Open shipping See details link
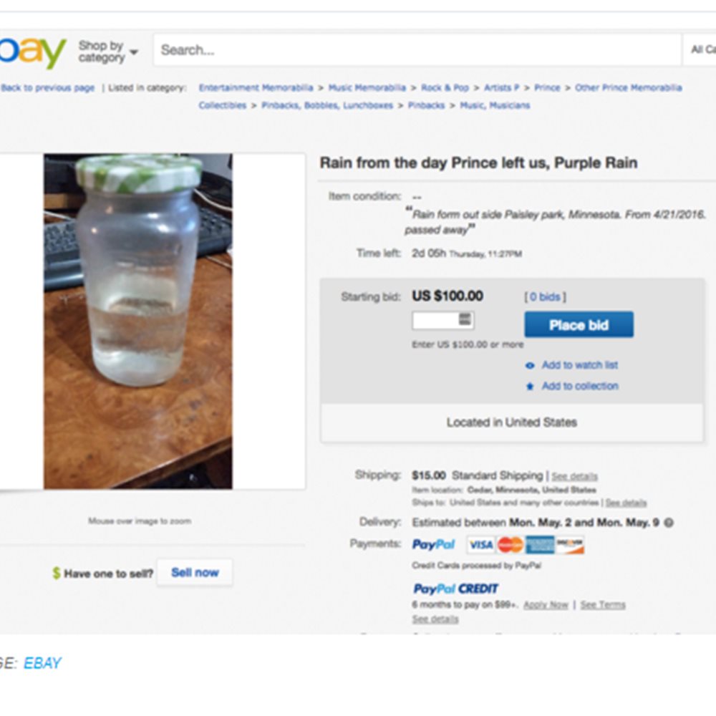The height and width of the screenshot is (716, 716). (x=574, y=476)
